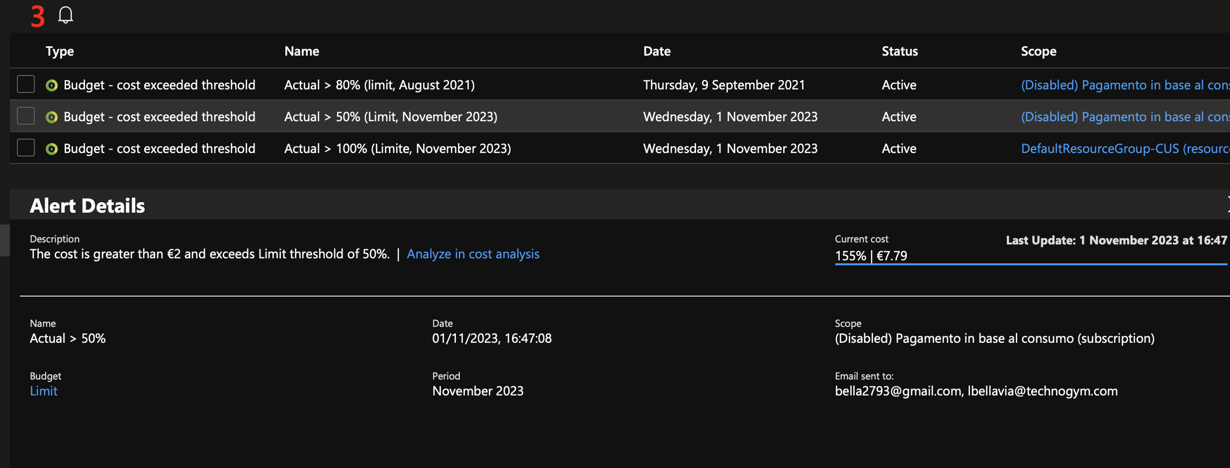Click budget icon on 100% Limite alert
The image size is (1230, 468).
pyautogui.click(x=52, y=149)
